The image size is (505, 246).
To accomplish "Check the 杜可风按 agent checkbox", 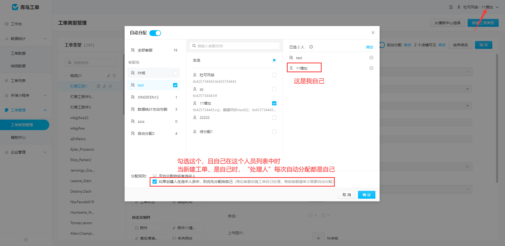I will coord(274,75).
